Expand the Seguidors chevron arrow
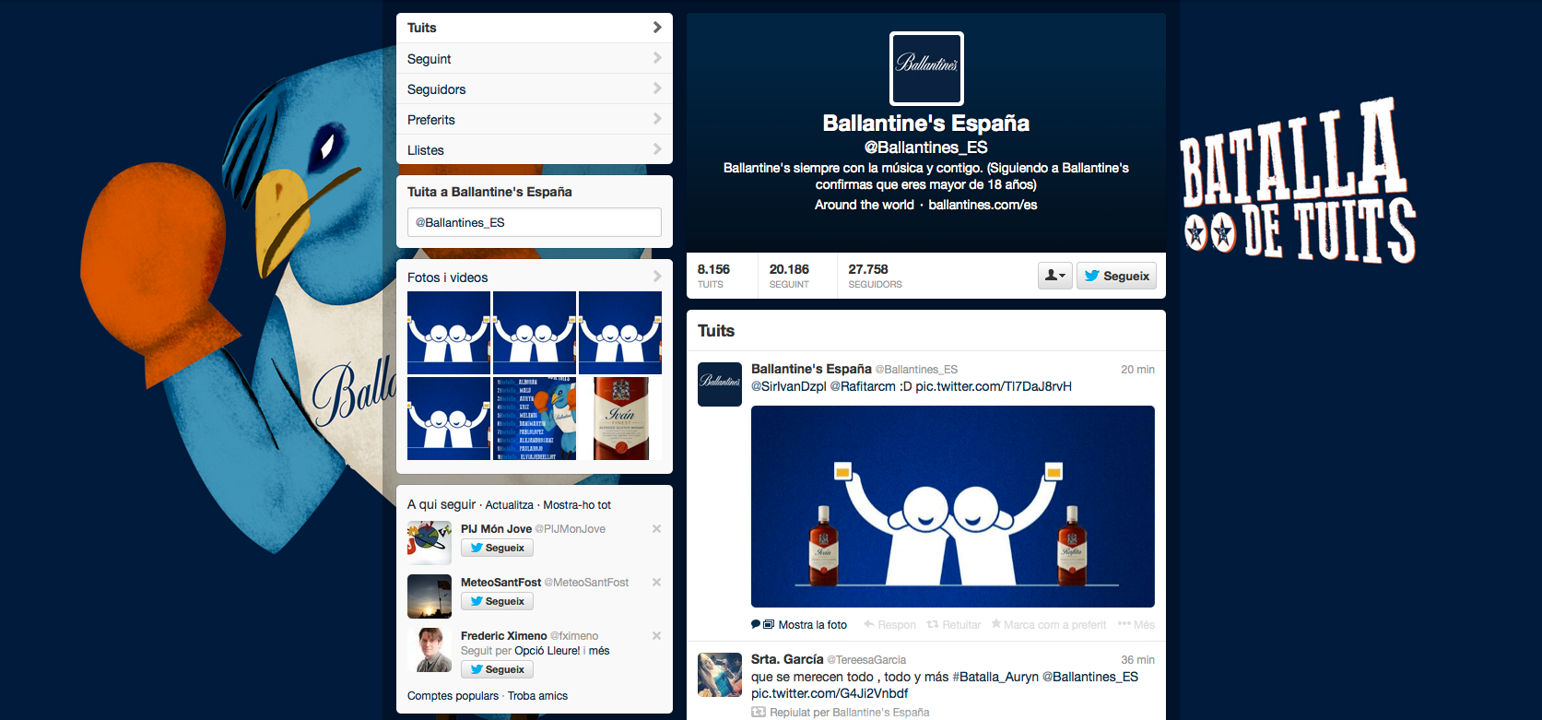The height and width of the screenshot is (720, 1542). point(657,89)
